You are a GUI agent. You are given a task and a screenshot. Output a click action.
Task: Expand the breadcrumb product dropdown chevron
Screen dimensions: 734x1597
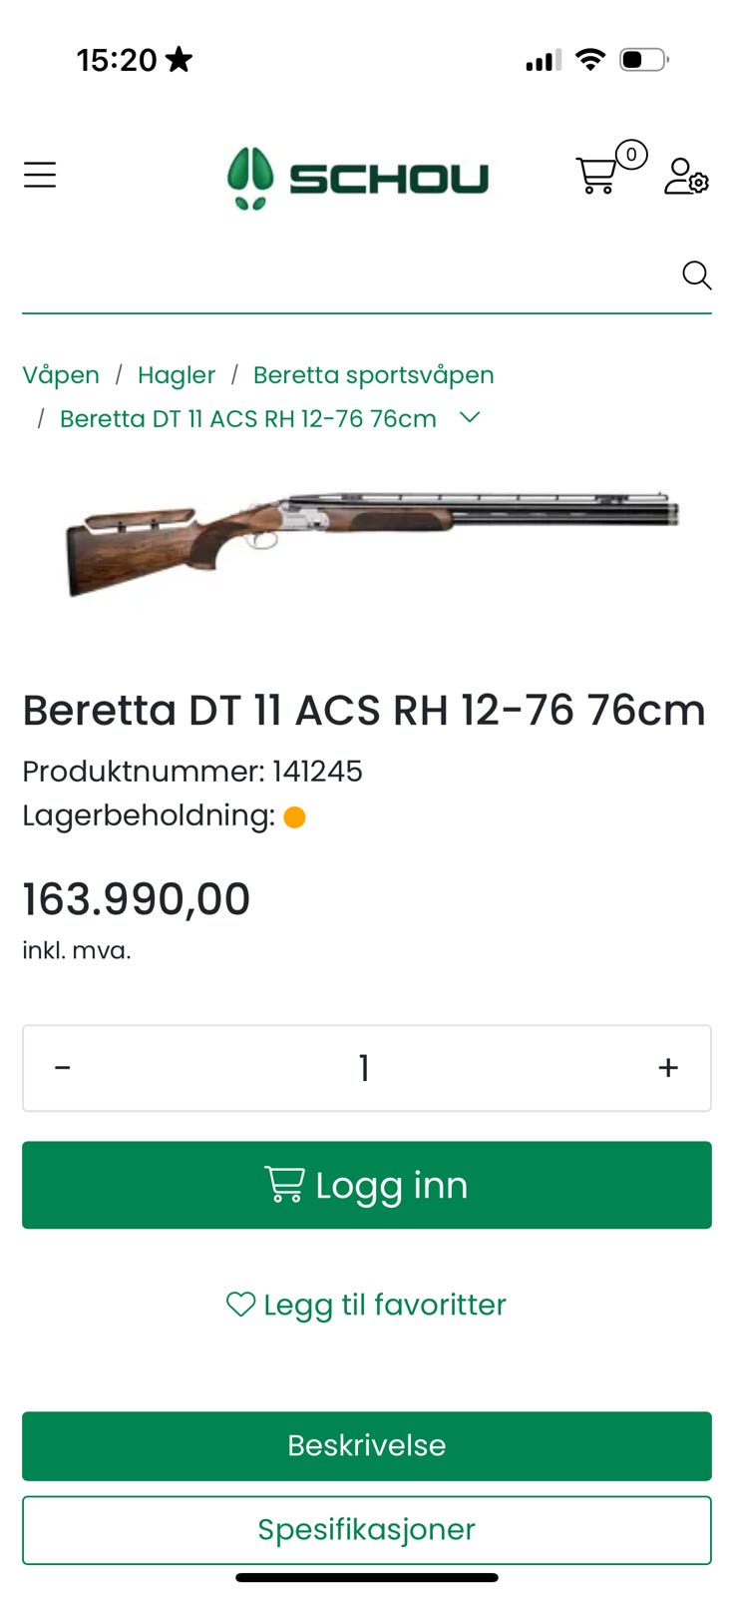coord(470,417)
